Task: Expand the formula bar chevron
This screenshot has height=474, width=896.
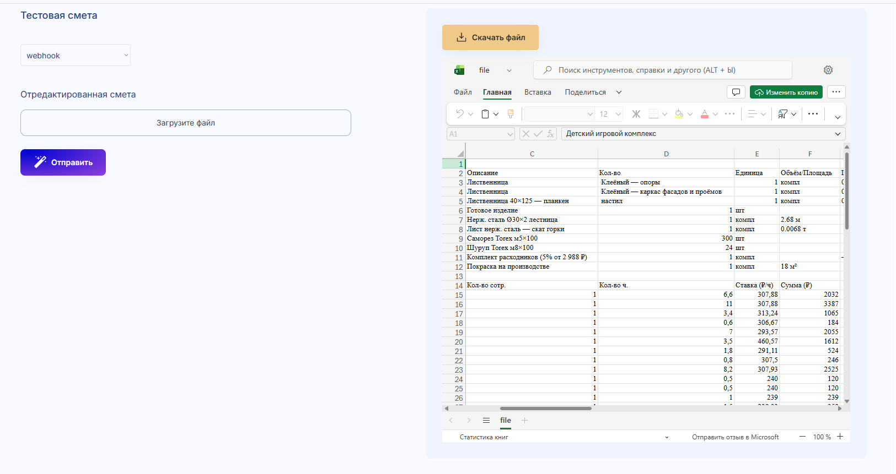Action: 838,134
